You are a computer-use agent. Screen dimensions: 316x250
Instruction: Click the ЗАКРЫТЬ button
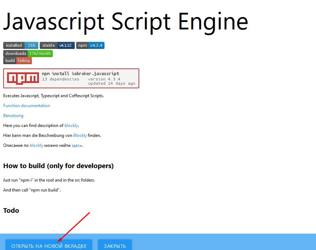[115, 245]
